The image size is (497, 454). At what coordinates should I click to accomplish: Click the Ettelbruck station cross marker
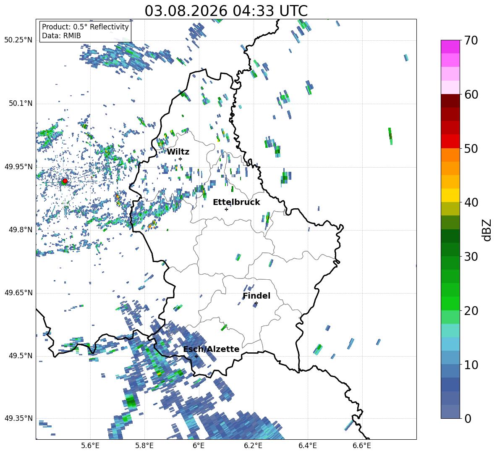pos(226,209)
